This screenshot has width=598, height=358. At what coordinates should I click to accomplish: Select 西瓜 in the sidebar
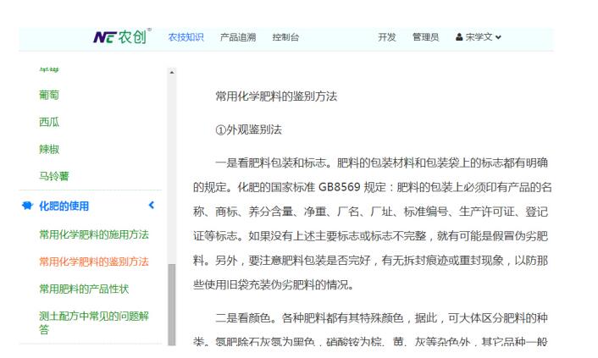[49, 122]
